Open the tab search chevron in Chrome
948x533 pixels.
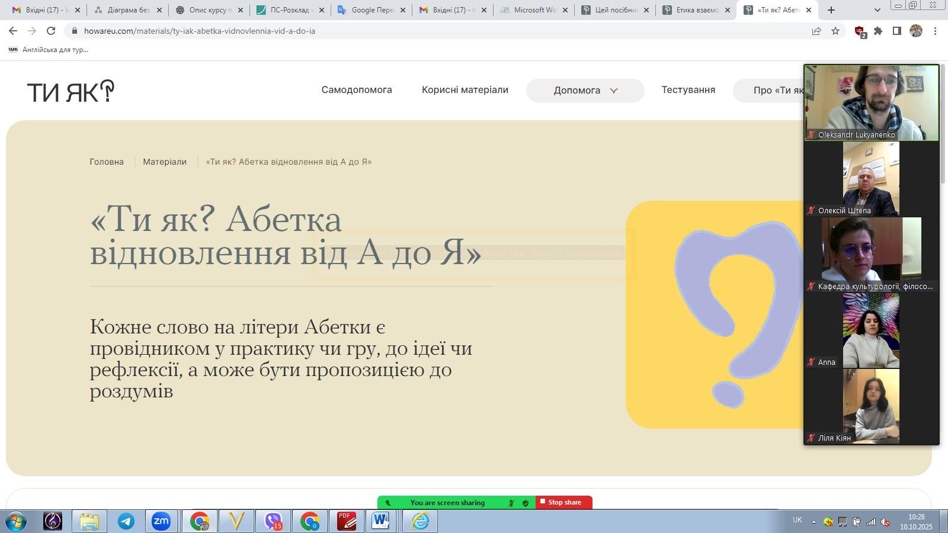point(877,10)
